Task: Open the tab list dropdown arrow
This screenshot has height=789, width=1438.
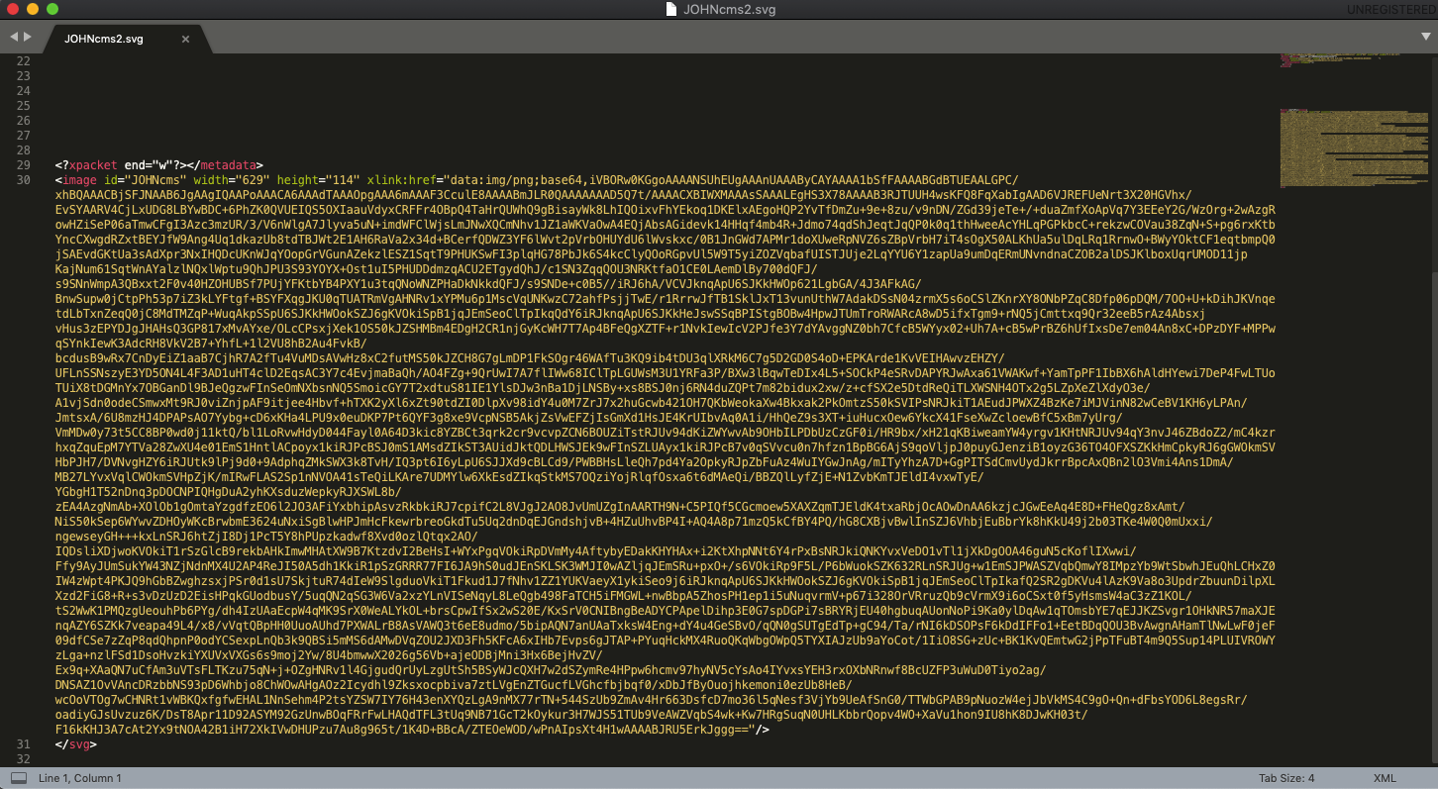Action: (x=1423, y=38)
